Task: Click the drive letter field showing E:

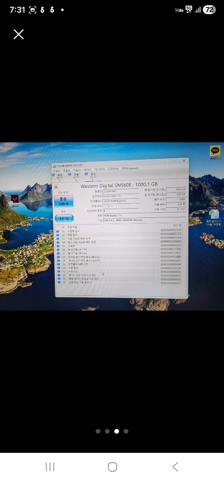Action: [120, 211]
